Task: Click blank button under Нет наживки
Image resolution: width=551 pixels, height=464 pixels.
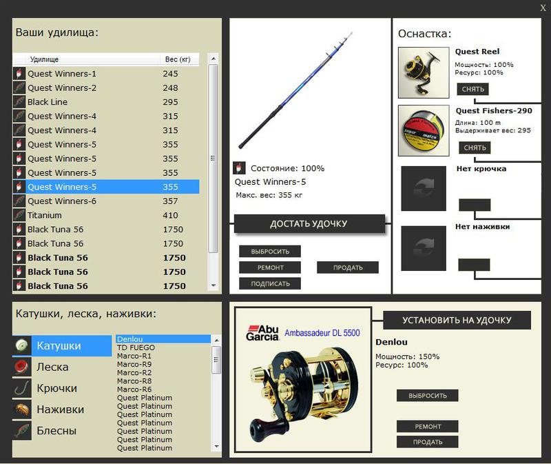Action: [474, 265]
